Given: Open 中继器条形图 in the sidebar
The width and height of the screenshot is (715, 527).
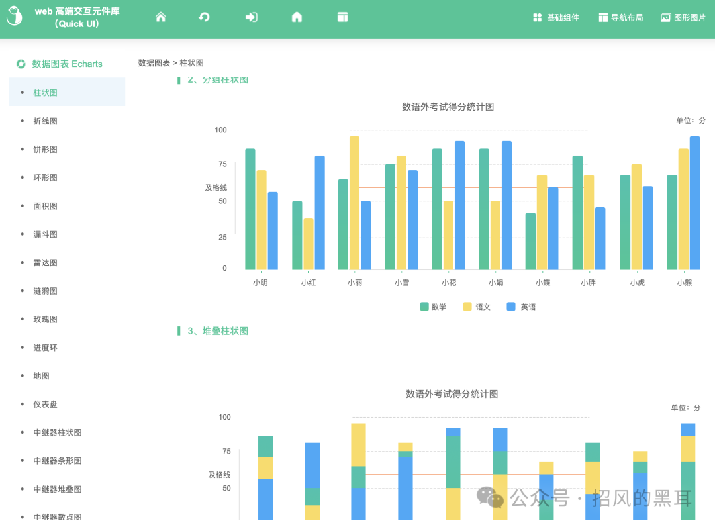Looking at the screenshot, I should pyautogui.click(x=58, y=460).
